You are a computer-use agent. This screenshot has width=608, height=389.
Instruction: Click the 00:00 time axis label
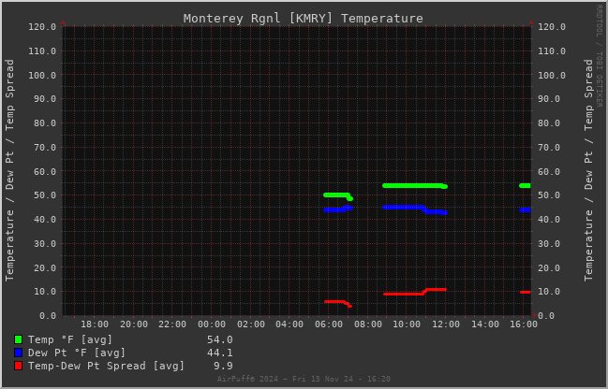click(212, 324)
